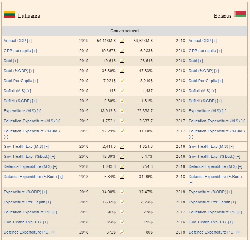Screen dimensions: 250x240
Task: Open chart icon for Gov. Health Exp.(M.$)
Action: click(122, 146)
